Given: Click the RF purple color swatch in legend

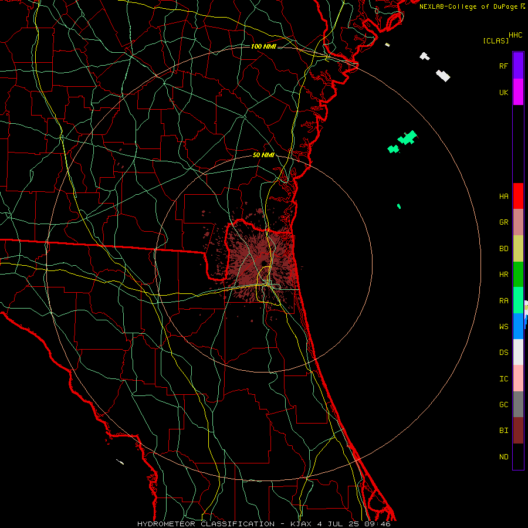Looking at the screenshot, I should pyautogui.click(x=518, y=66).
